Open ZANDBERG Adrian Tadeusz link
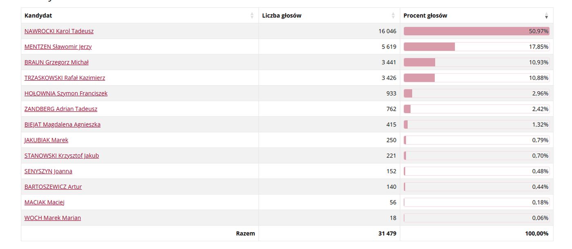 [x=61, y=109]
